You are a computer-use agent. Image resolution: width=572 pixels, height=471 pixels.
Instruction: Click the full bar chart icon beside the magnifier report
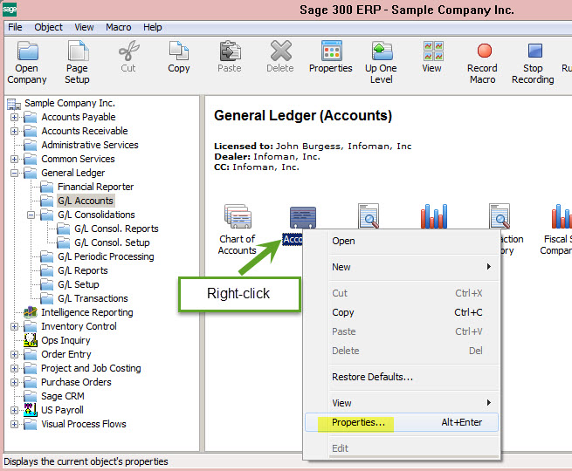point(434,216)
